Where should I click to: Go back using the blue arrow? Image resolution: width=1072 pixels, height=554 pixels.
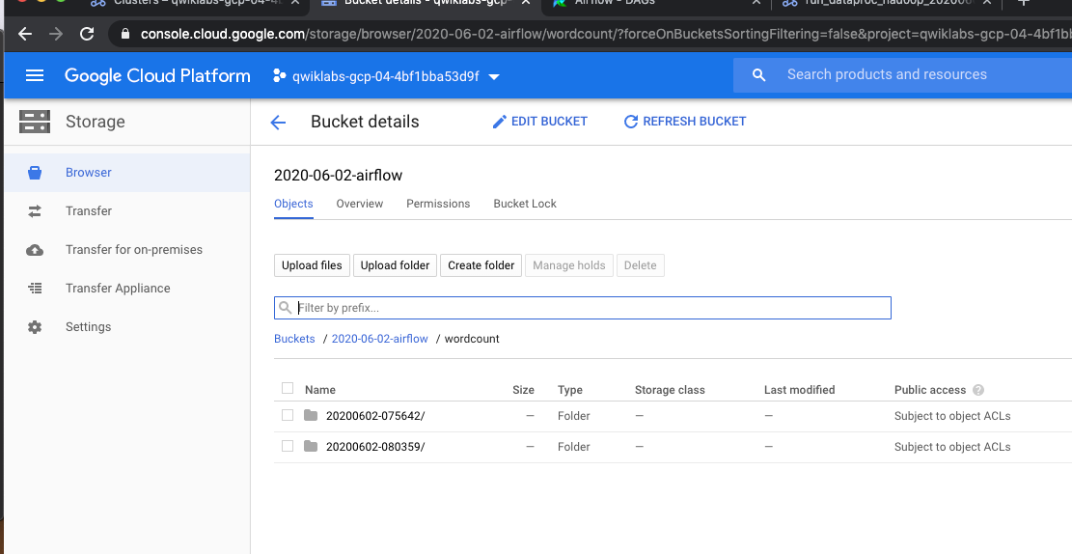click(x=278, y=123)
